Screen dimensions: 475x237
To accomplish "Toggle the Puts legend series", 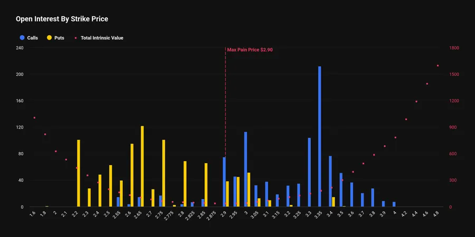I will pos(56,38).
